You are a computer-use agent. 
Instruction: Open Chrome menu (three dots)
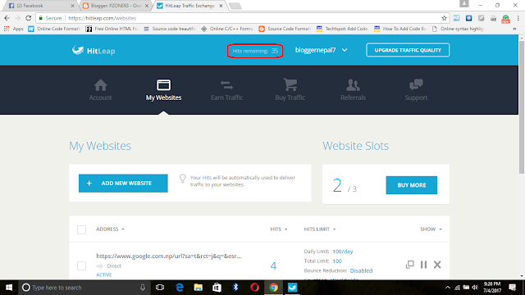(518, 18)
